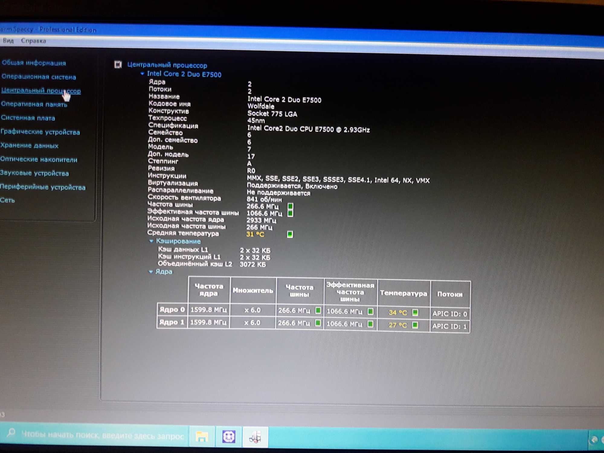Collapse the Intel Core 2 Duo E7500 node
Viewport: 604px width, 453px height.
(142, 73)
